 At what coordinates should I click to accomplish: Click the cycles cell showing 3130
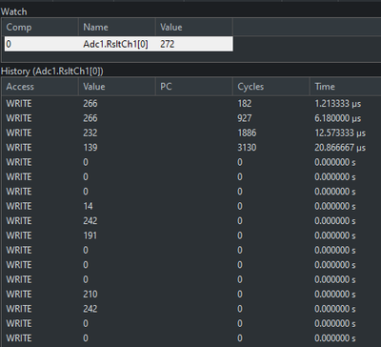click(247, 148)
